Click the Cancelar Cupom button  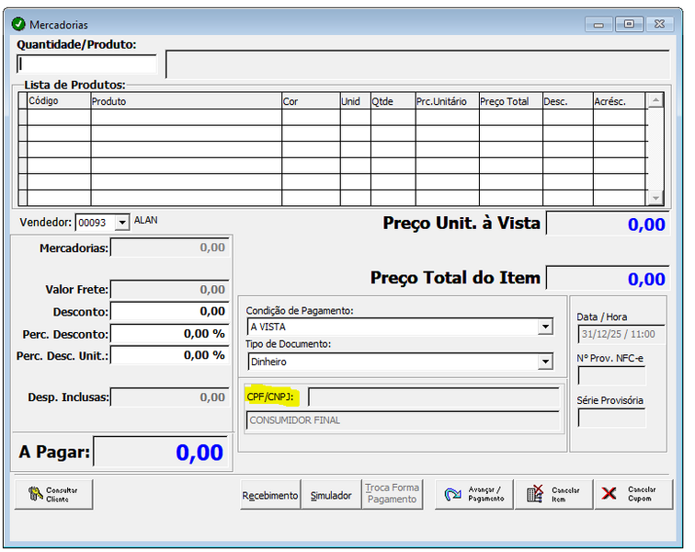coord(632,494)
